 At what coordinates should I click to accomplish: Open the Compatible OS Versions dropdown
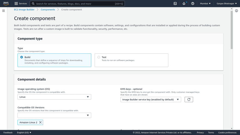pos(54,115)
